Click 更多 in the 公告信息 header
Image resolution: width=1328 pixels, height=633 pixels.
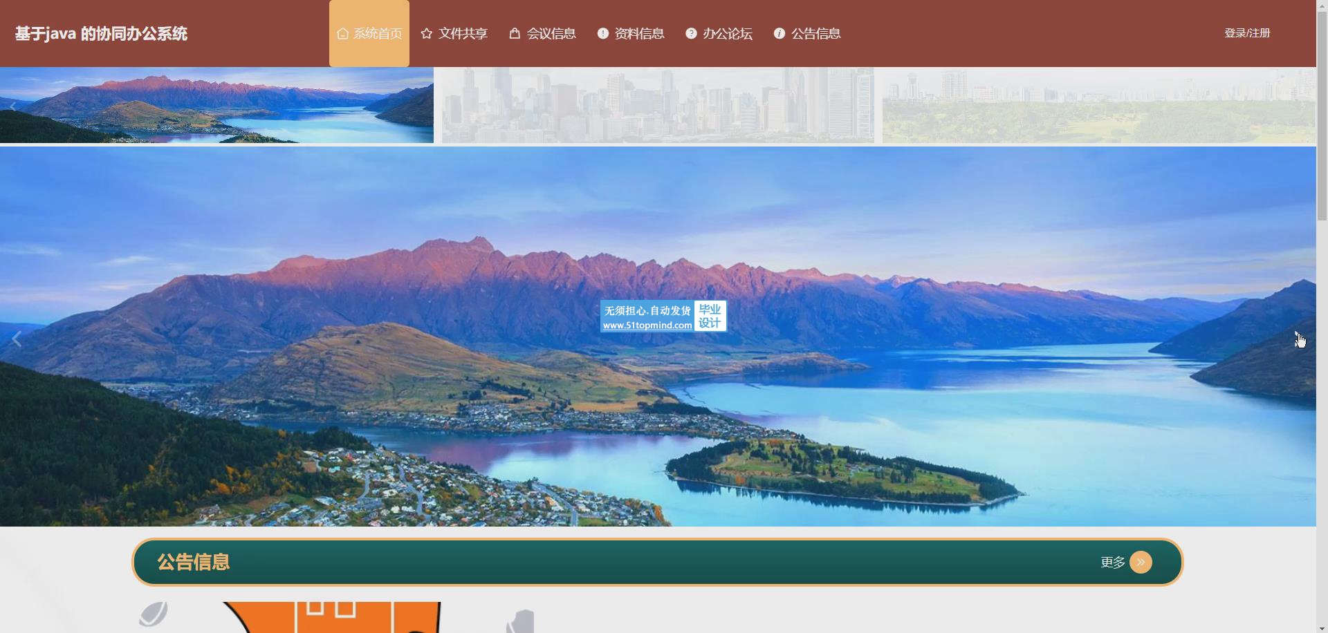click(1113, 563)
